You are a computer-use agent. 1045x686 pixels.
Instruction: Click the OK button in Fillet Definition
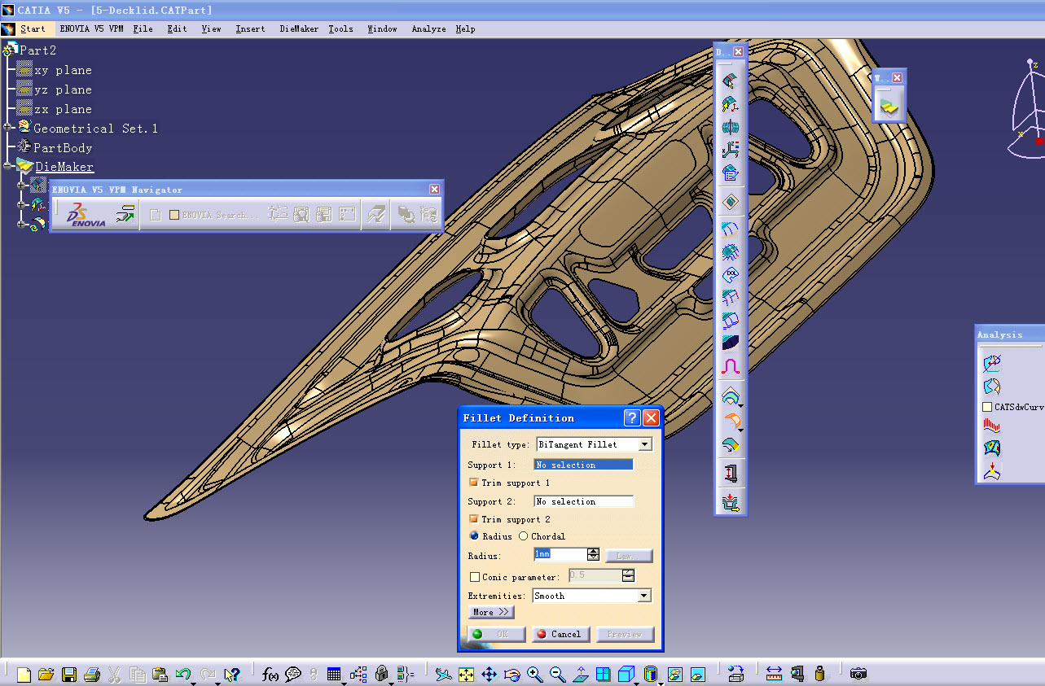click(497, 634)
